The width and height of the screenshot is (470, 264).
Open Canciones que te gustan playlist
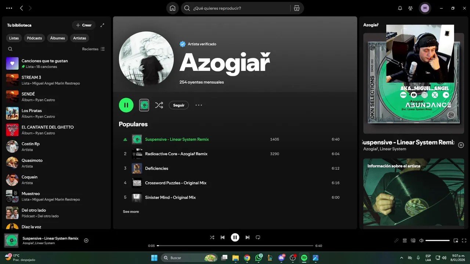(56, 63)
